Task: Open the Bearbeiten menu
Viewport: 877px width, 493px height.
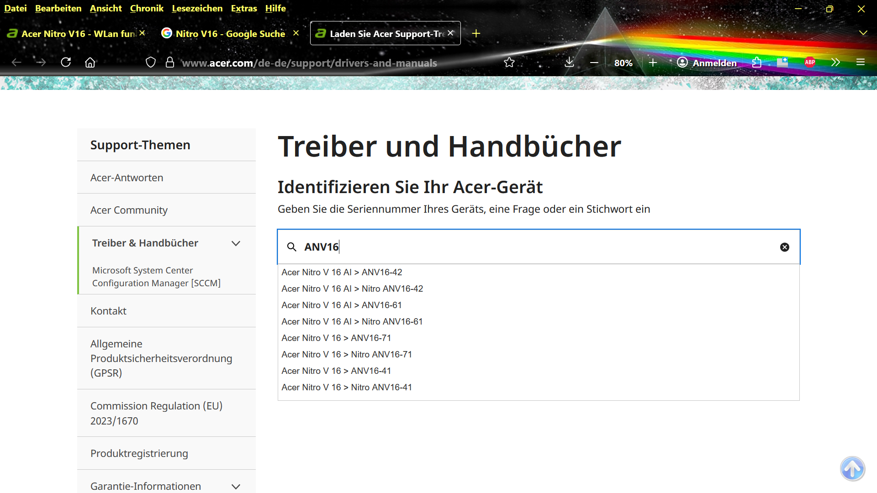Action: click(x=58, y=8)
